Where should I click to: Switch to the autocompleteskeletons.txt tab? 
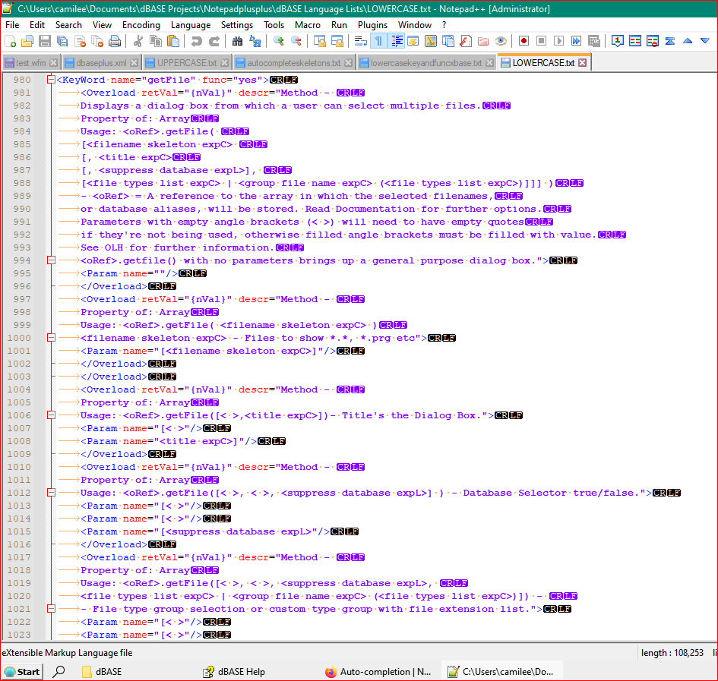point(293,63)
